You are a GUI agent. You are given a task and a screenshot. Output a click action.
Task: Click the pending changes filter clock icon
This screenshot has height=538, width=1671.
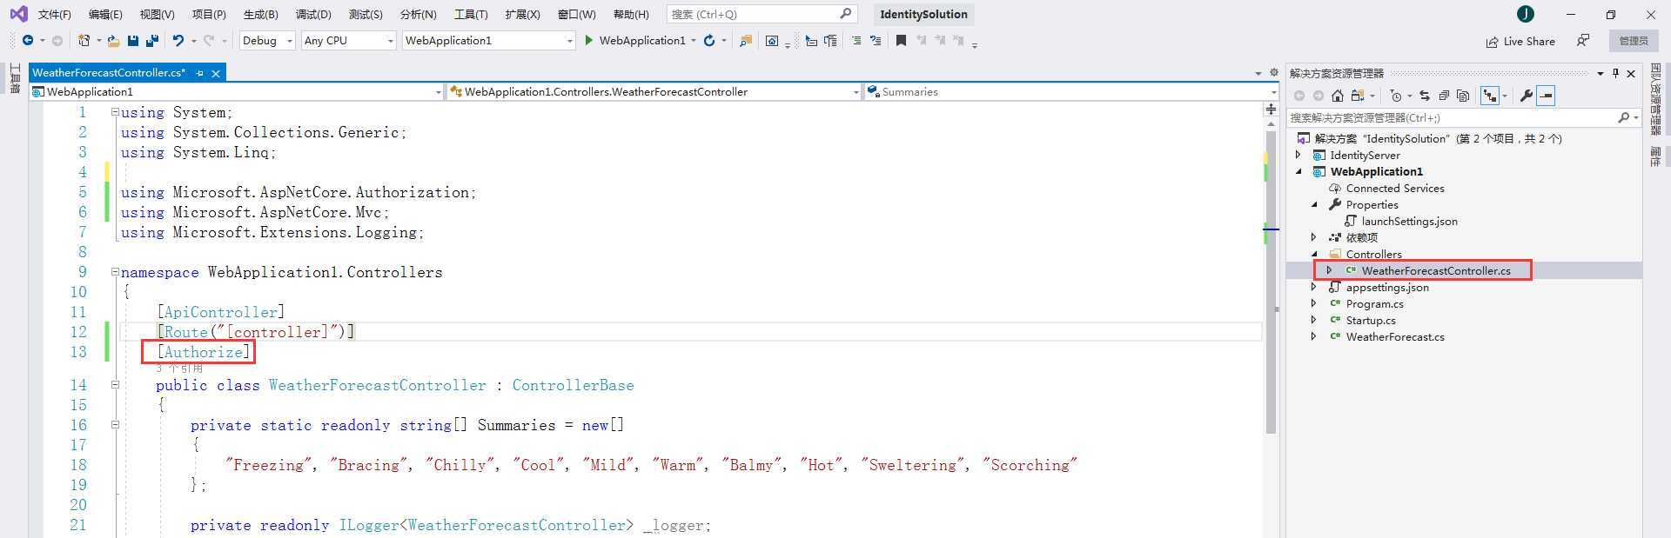tap(1396, 96)
